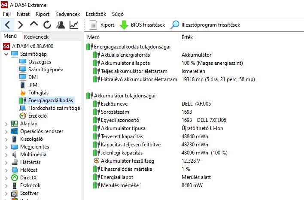The image size is (304, 200).
Task: Click the DirectX Xbox icon
Action: click(15, 178)
